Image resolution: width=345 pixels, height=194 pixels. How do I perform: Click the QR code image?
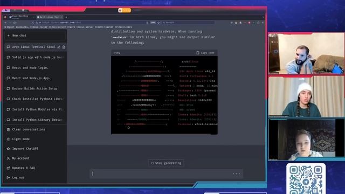tap(306, 179)
